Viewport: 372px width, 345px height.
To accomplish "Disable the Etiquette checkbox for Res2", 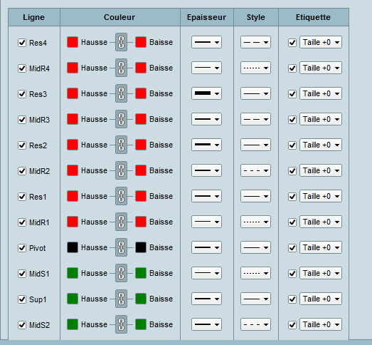I will 292,145.
